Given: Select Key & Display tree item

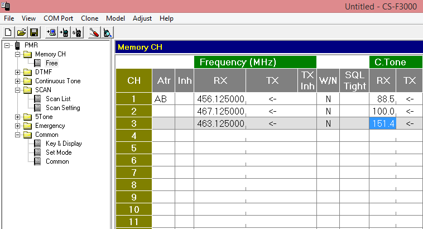Looking at the screenshot, I should click(x=64, y=144).
